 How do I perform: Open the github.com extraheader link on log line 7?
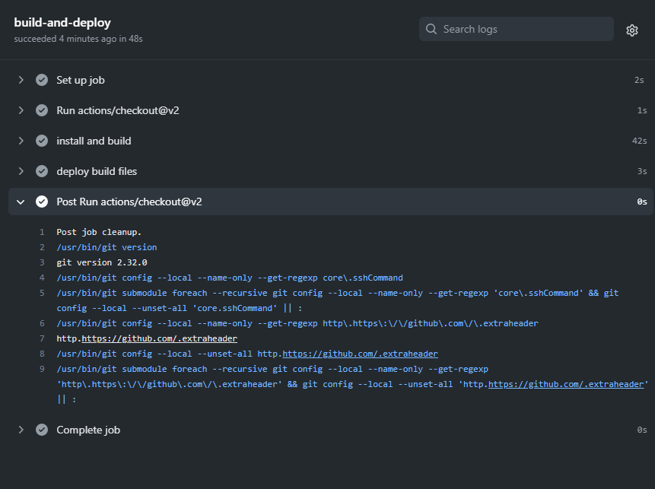[x=159, y=338]
